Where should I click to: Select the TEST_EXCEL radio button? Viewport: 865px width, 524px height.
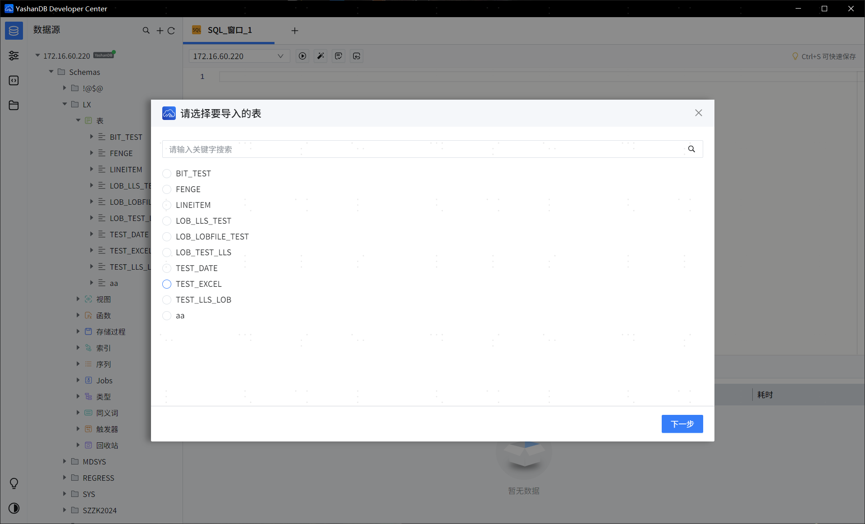tap(167, 284)
